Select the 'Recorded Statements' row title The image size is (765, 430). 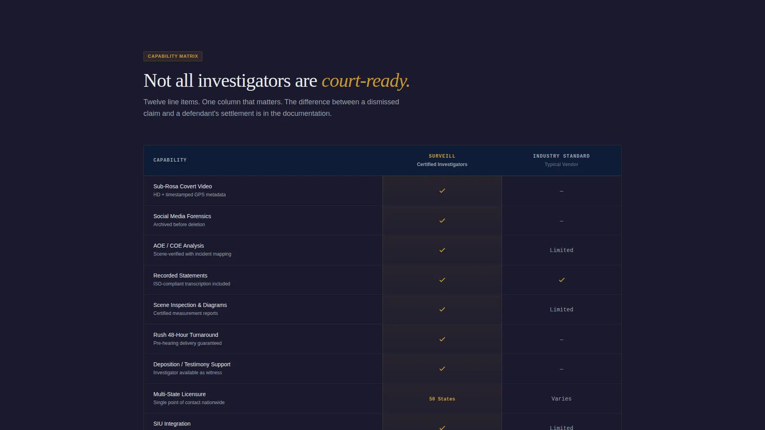[180, 276]
